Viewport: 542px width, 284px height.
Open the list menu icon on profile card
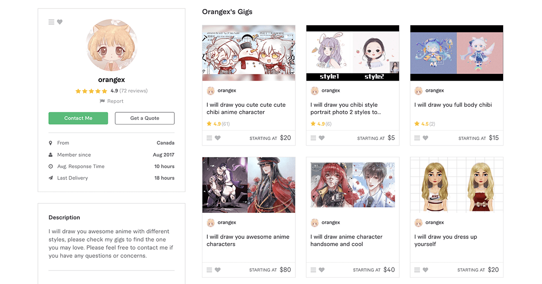coord(51,22)
